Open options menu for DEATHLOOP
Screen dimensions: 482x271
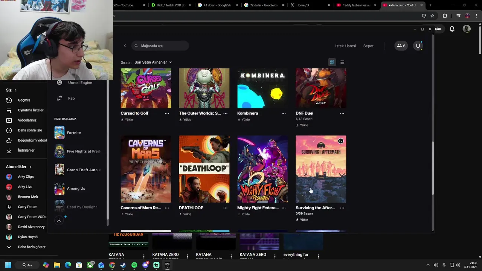(225, 208)
